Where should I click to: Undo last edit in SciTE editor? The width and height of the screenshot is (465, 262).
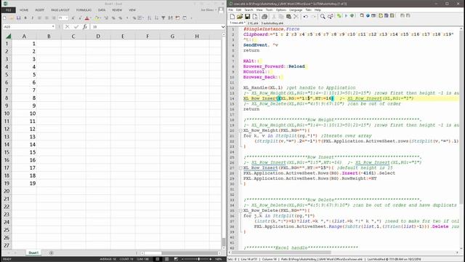[x=306, y=16]
